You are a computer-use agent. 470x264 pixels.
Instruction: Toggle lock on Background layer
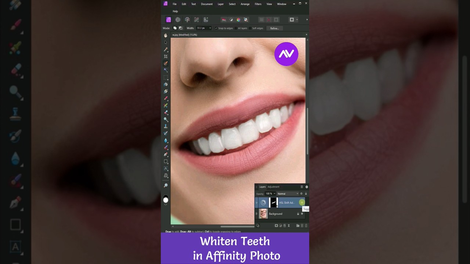[x=298, y=214]
